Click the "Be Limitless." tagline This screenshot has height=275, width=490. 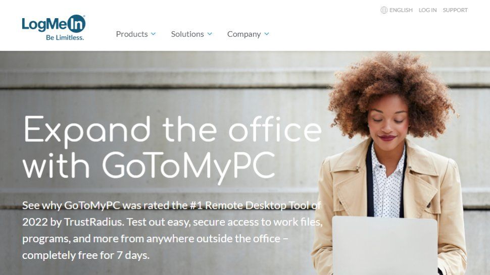pos(65,37)
